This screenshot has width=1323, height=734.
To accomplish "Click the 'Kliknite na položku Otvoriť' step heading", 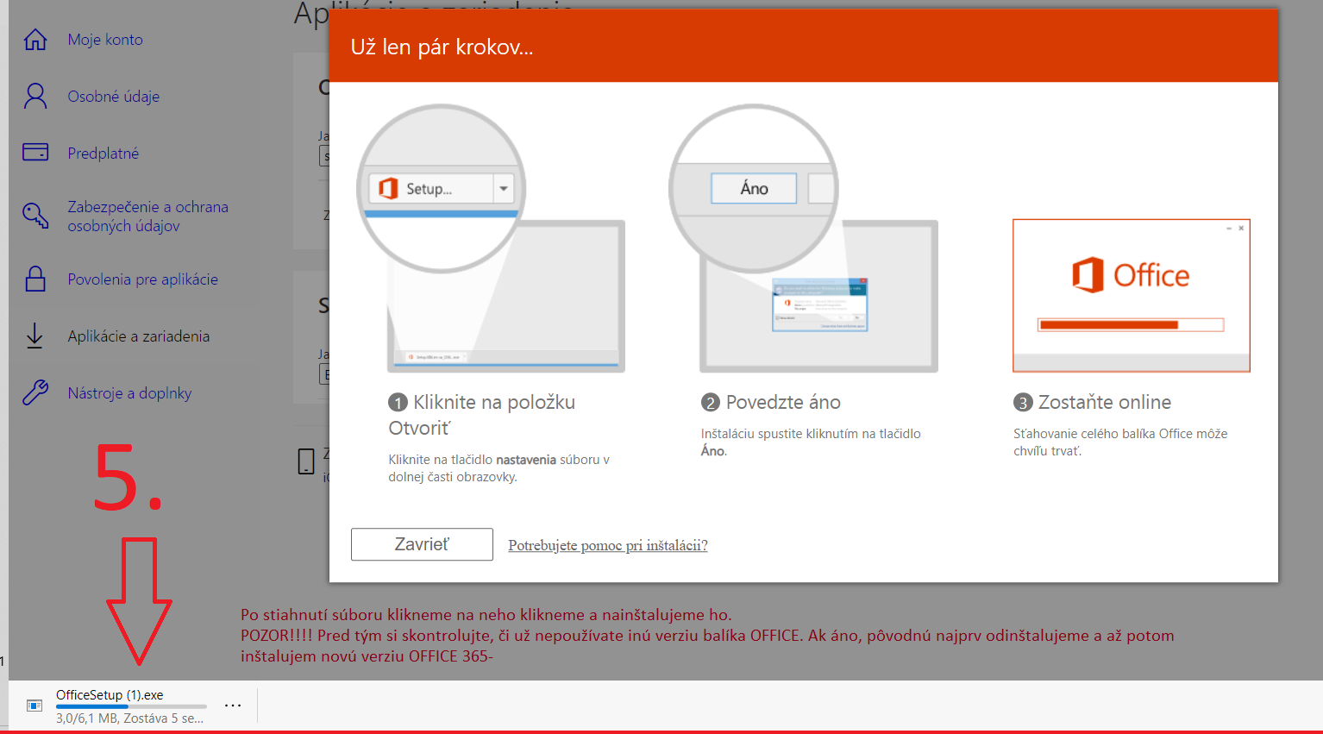I will 482,415.
